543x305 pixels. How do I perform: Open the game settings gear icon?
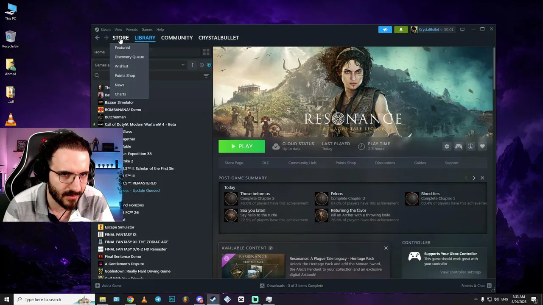click(x=447, y=146)
